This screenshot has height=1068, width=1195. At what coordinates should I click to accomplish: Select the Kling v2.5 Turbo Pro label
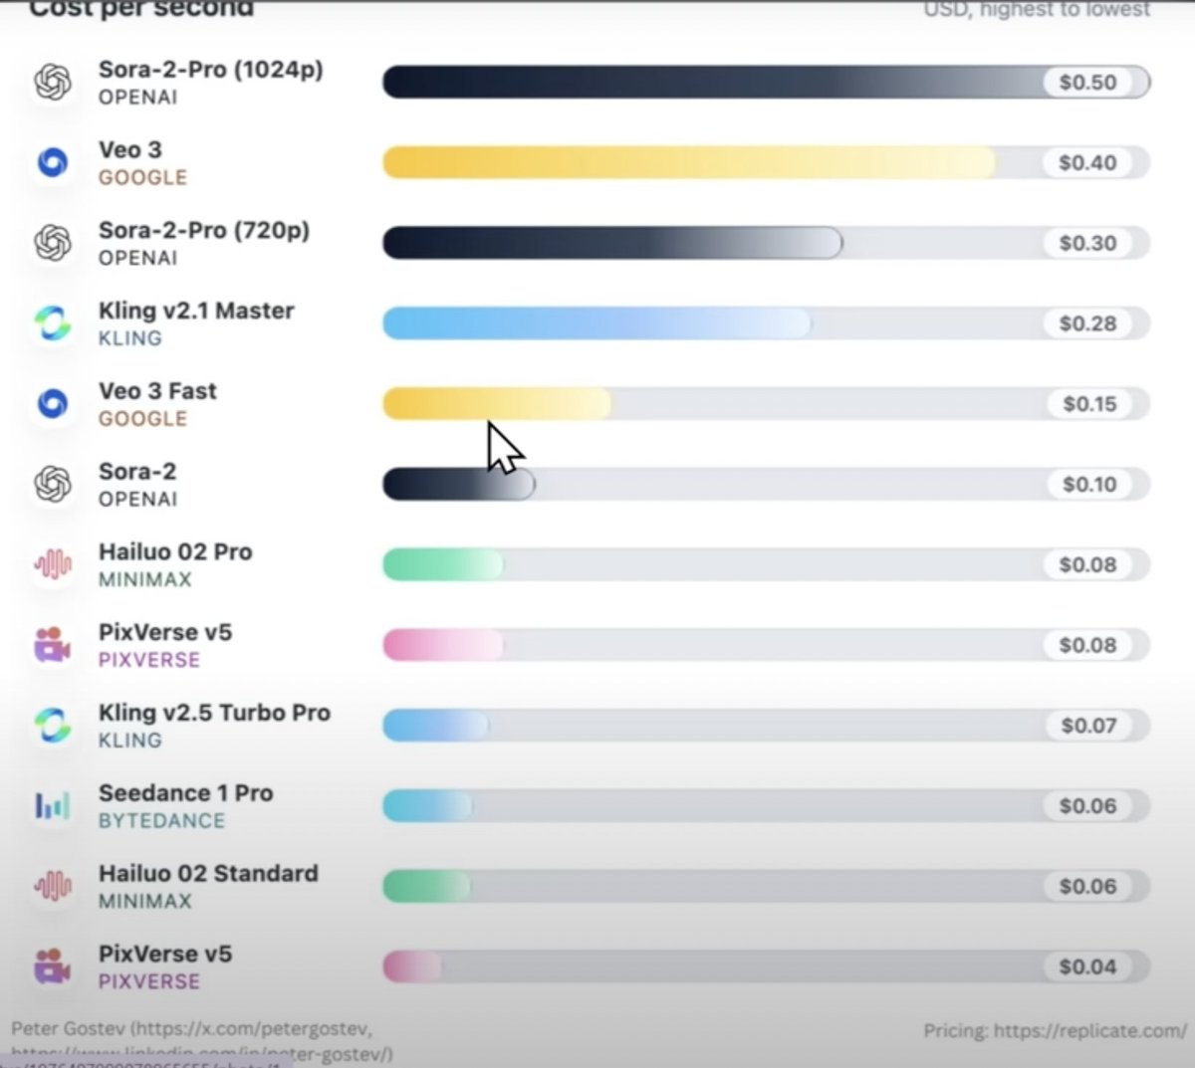pyautogui.click(x=214, y=713)
